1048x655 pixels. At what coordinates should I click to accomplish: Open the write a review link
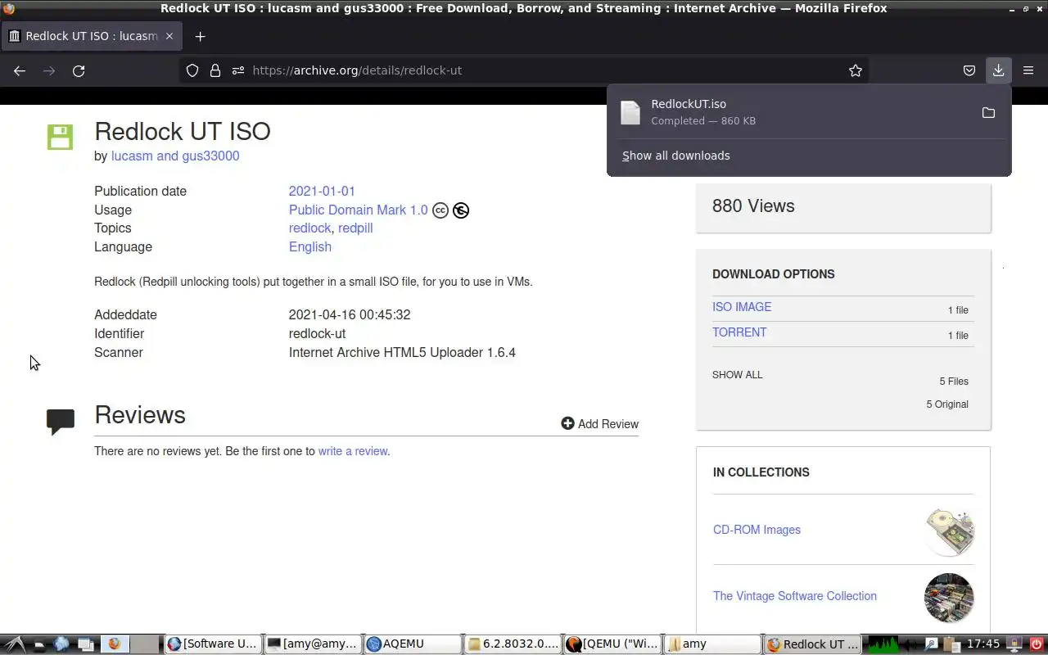coord(353,451)
